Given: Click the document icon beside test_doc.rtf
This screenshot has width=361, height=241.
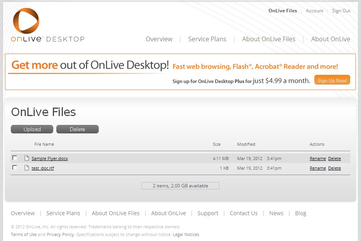Looking at the screenshot, I should tap(27, 168).
